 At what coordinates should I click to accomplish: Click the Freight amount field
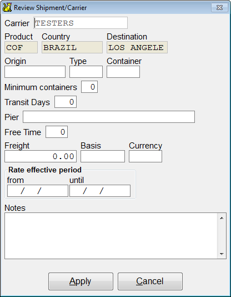tap(41, 156)
